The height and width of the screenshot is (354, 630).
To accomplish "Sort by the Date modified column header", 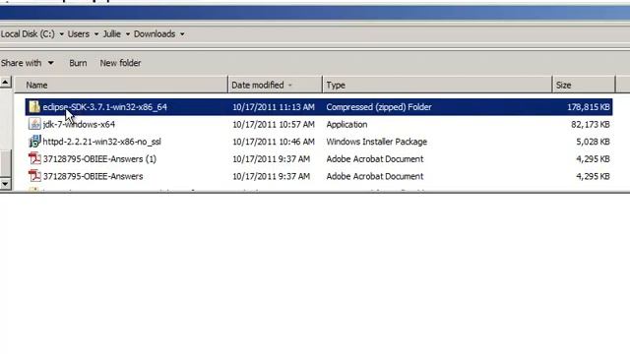I will point(276,86).
